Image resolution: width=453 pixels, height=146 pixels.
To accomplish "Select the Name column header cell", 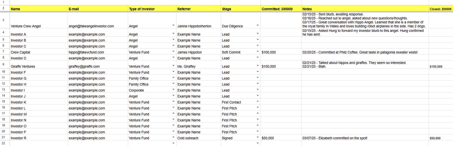I will [x=39, y=9].
